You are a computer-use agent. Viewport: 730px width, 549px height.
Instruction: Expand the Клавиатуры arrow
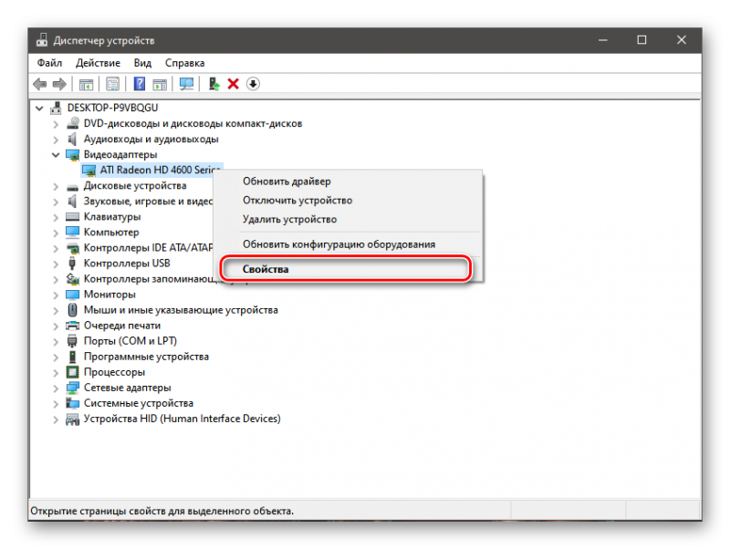click(x=56, y=217)
